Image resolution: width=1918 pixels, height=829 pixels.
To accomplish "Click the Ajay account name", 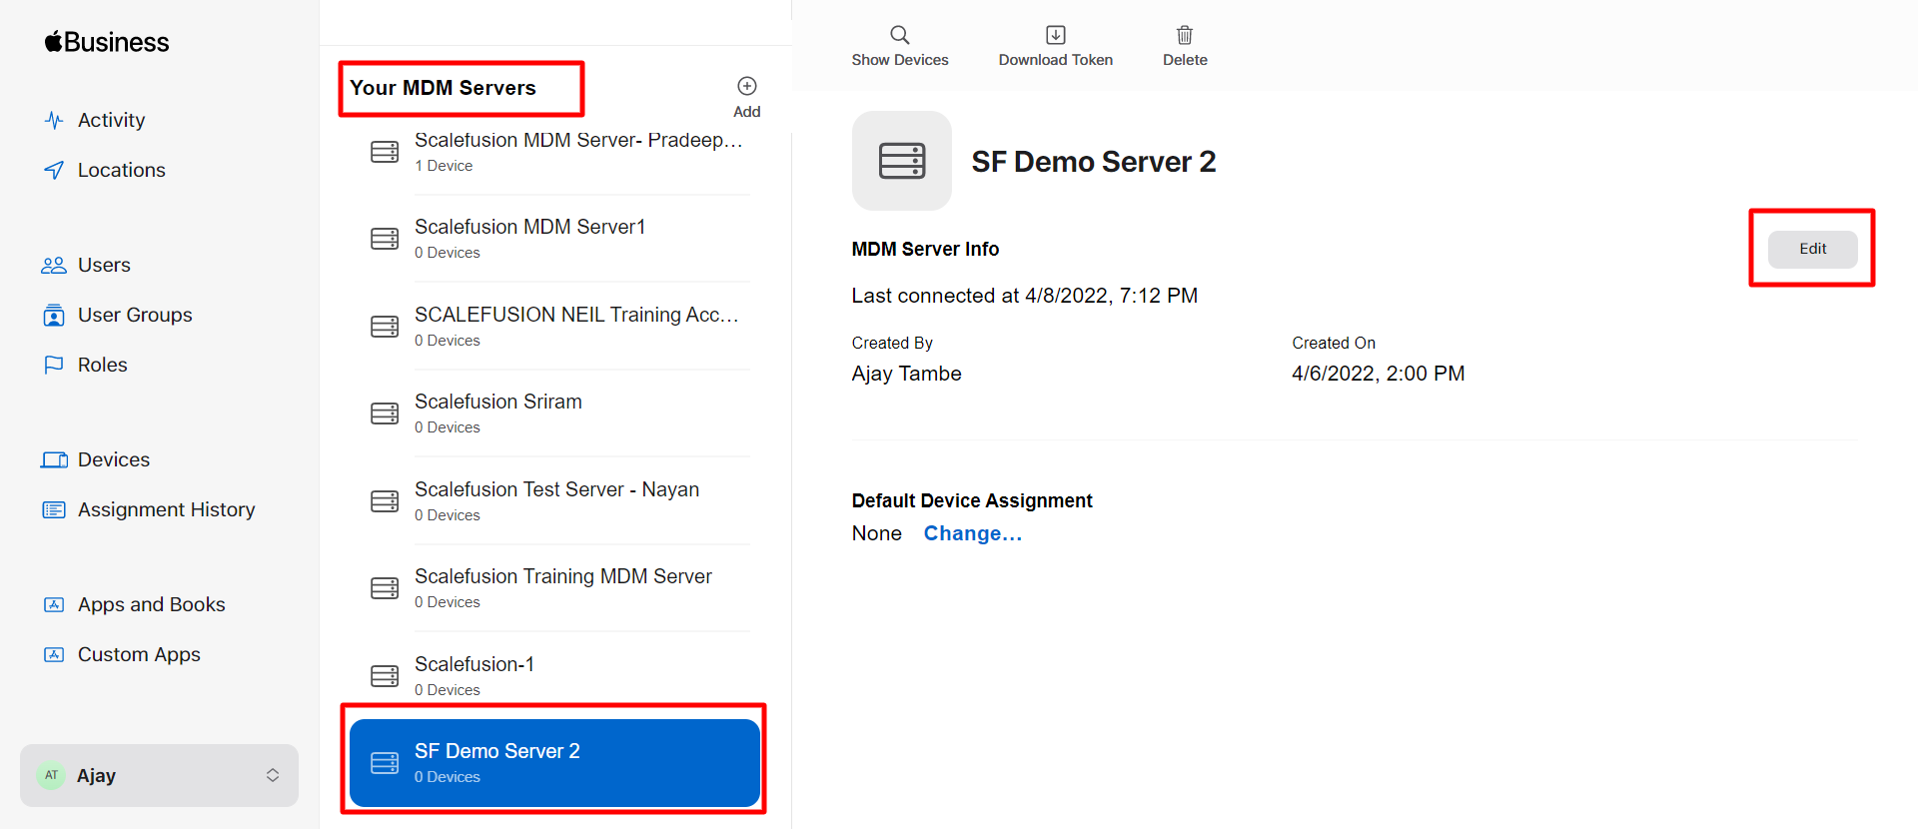I will pos(96,776).
